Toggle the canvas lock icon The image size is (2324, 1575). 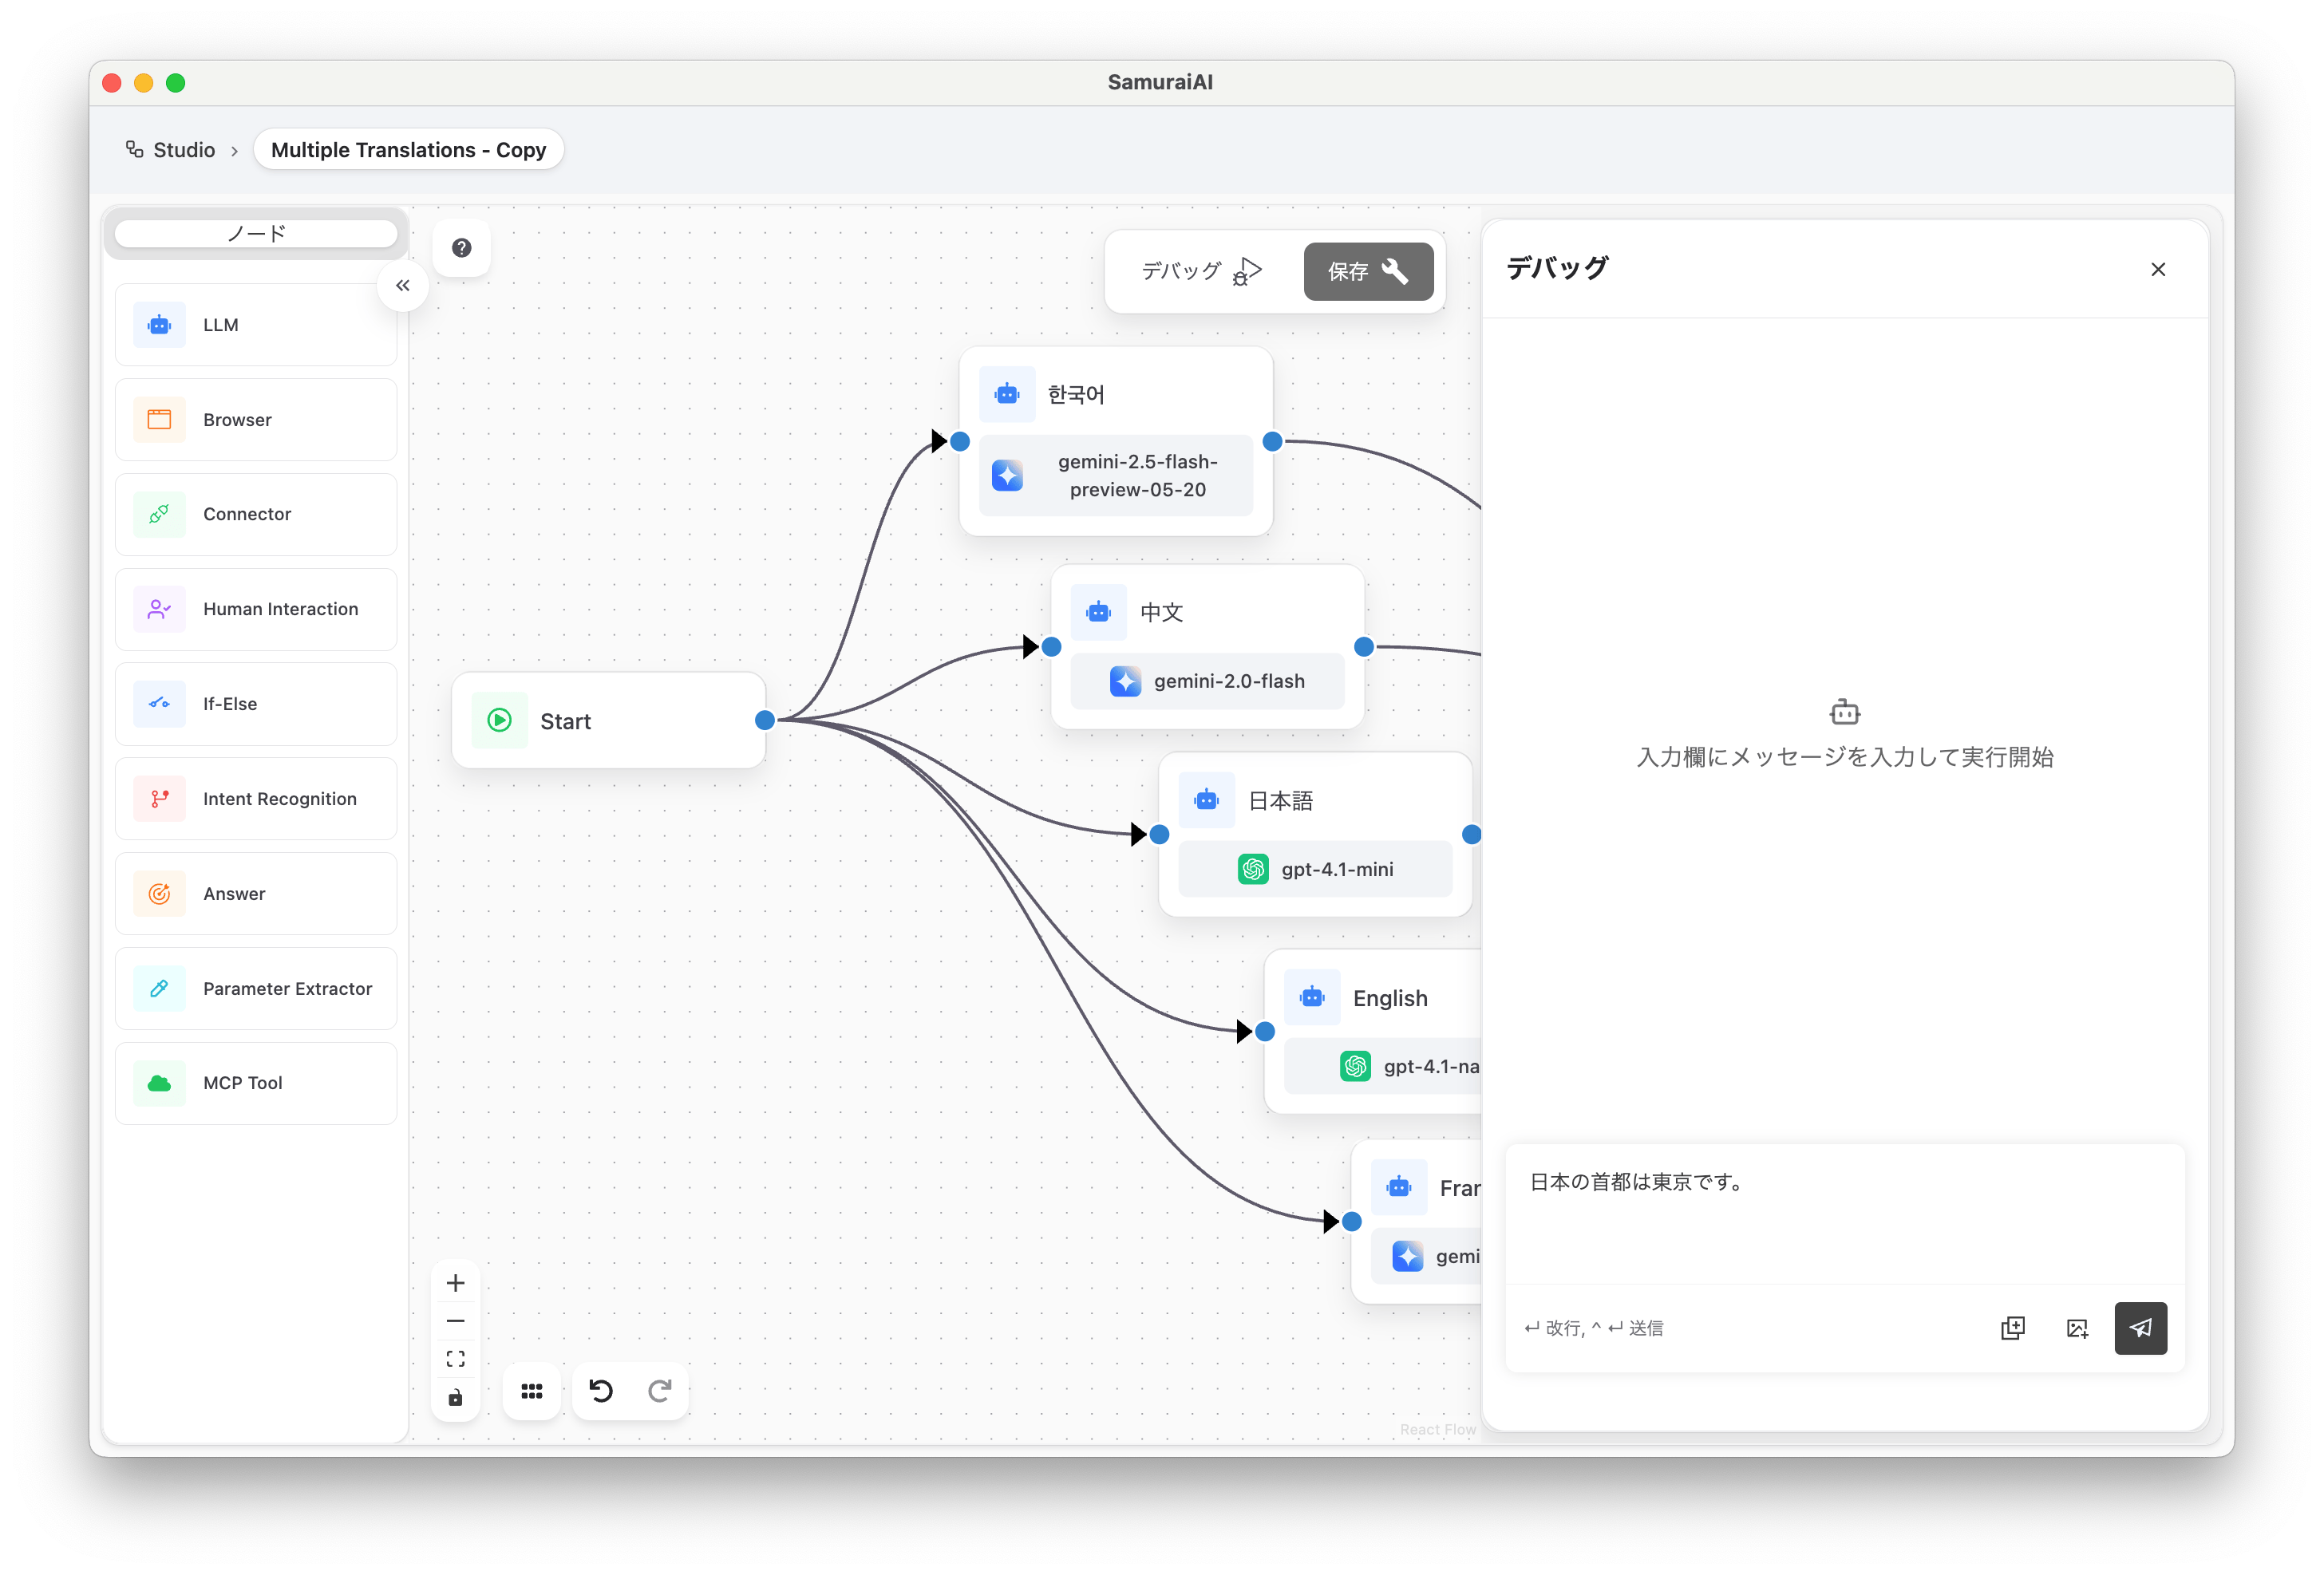pyautogui.click(x=456, y=1397)
